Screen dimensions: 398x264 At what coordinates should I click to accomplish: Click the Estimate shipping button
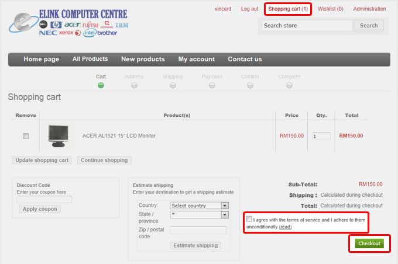coord(195,245)
